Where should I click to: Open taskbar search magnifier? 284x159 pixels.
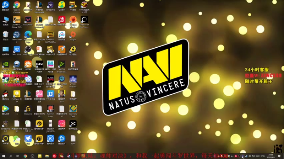pyautogui.click(x=11, y=156)
